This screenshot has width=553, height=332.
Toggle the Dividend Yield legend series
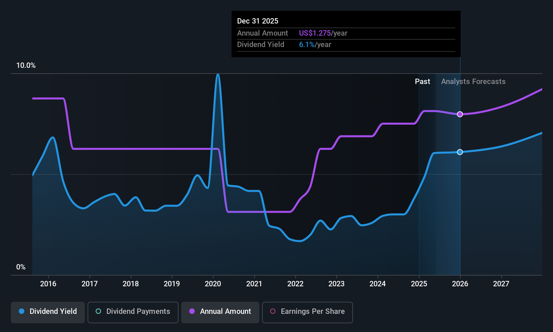[48, 313]
